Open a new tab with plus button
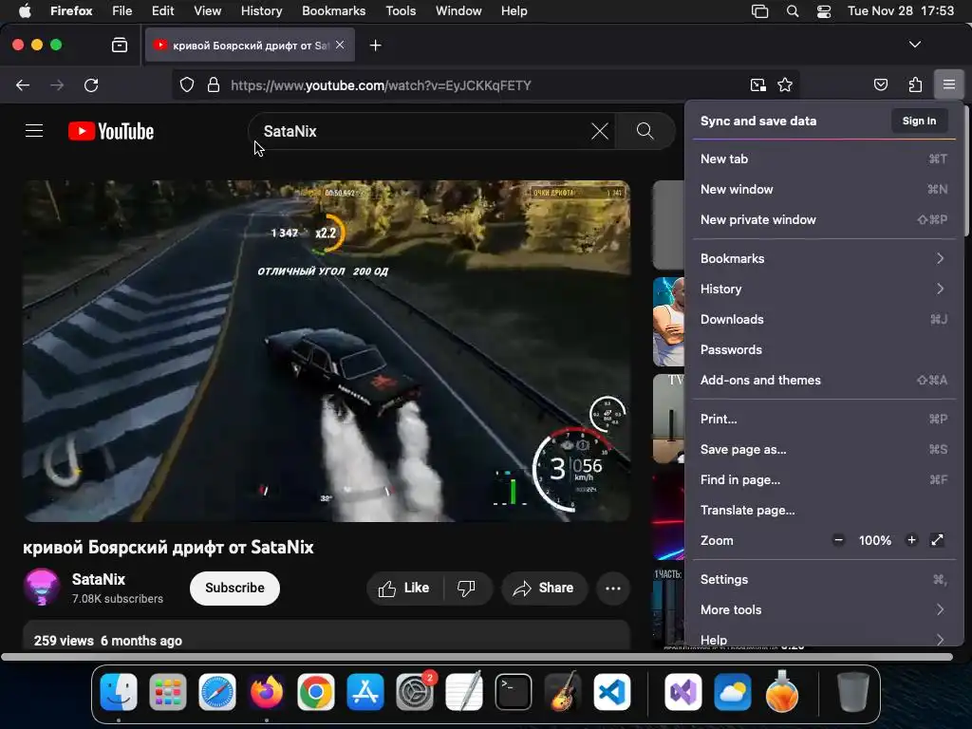The height and width of the screenshot is (729, 972). click(x=375, y=46)
